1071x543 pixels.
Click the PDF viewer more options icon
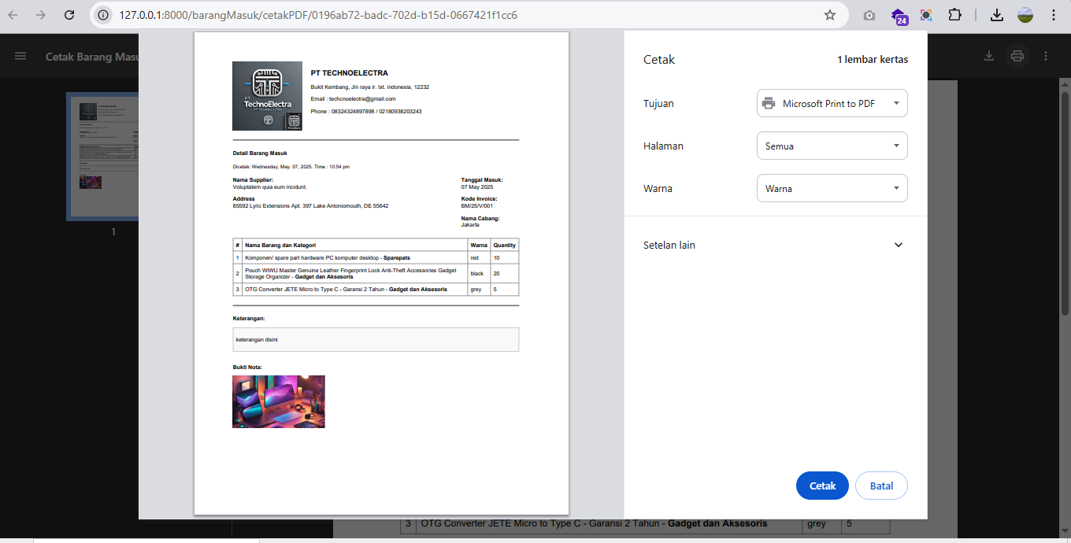point(1045,56)
